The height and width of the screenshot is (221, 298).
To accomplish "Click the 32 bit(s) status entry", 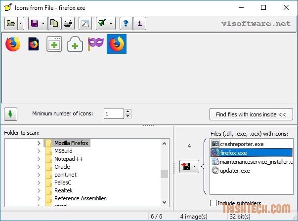I will click(240, 217).
